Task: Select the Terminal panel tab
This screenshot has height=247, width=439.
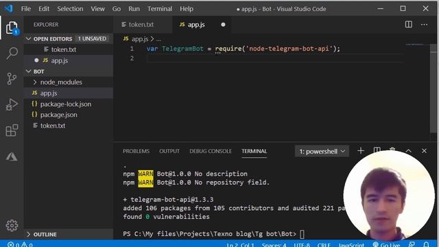Action: pyautogui.click(x=254, y=151)
